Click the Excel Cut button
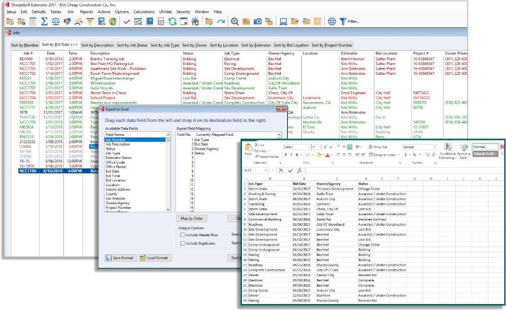 (x=259, y=145)
